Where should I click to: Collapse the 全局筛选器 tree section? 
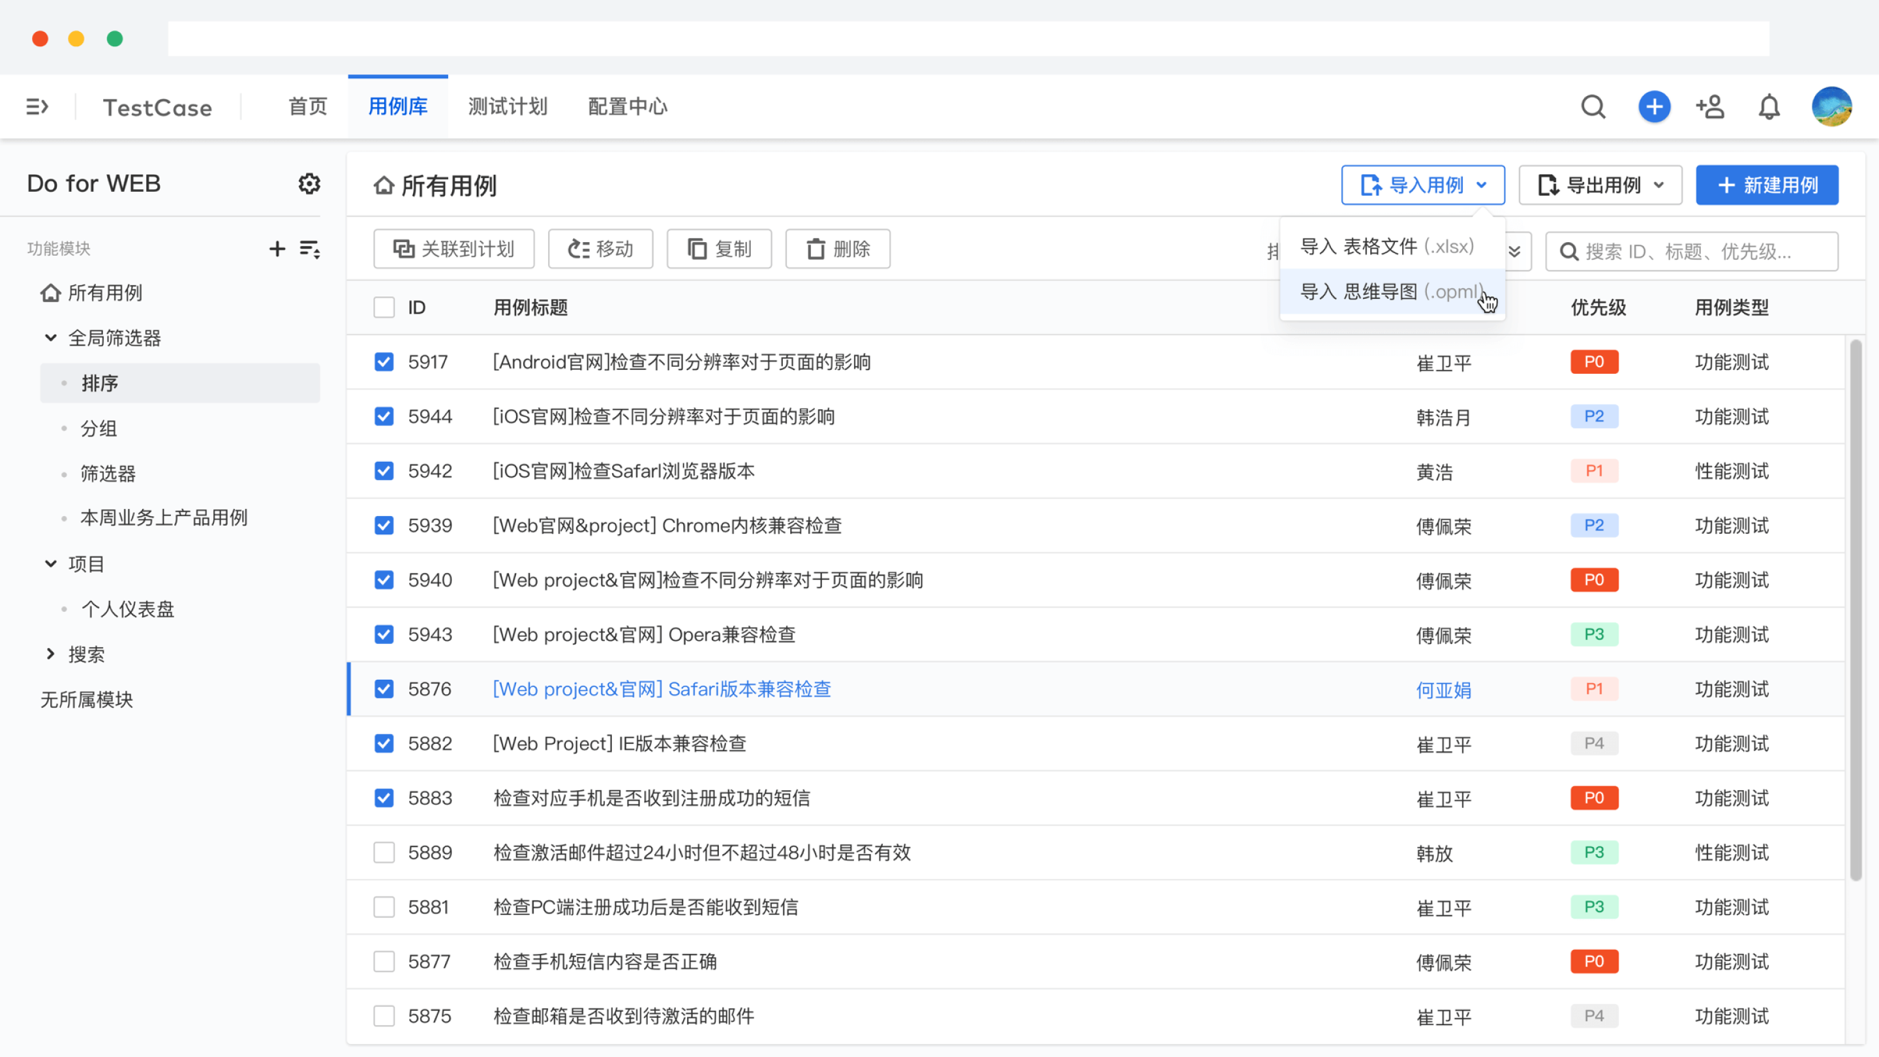click(51, 338)
